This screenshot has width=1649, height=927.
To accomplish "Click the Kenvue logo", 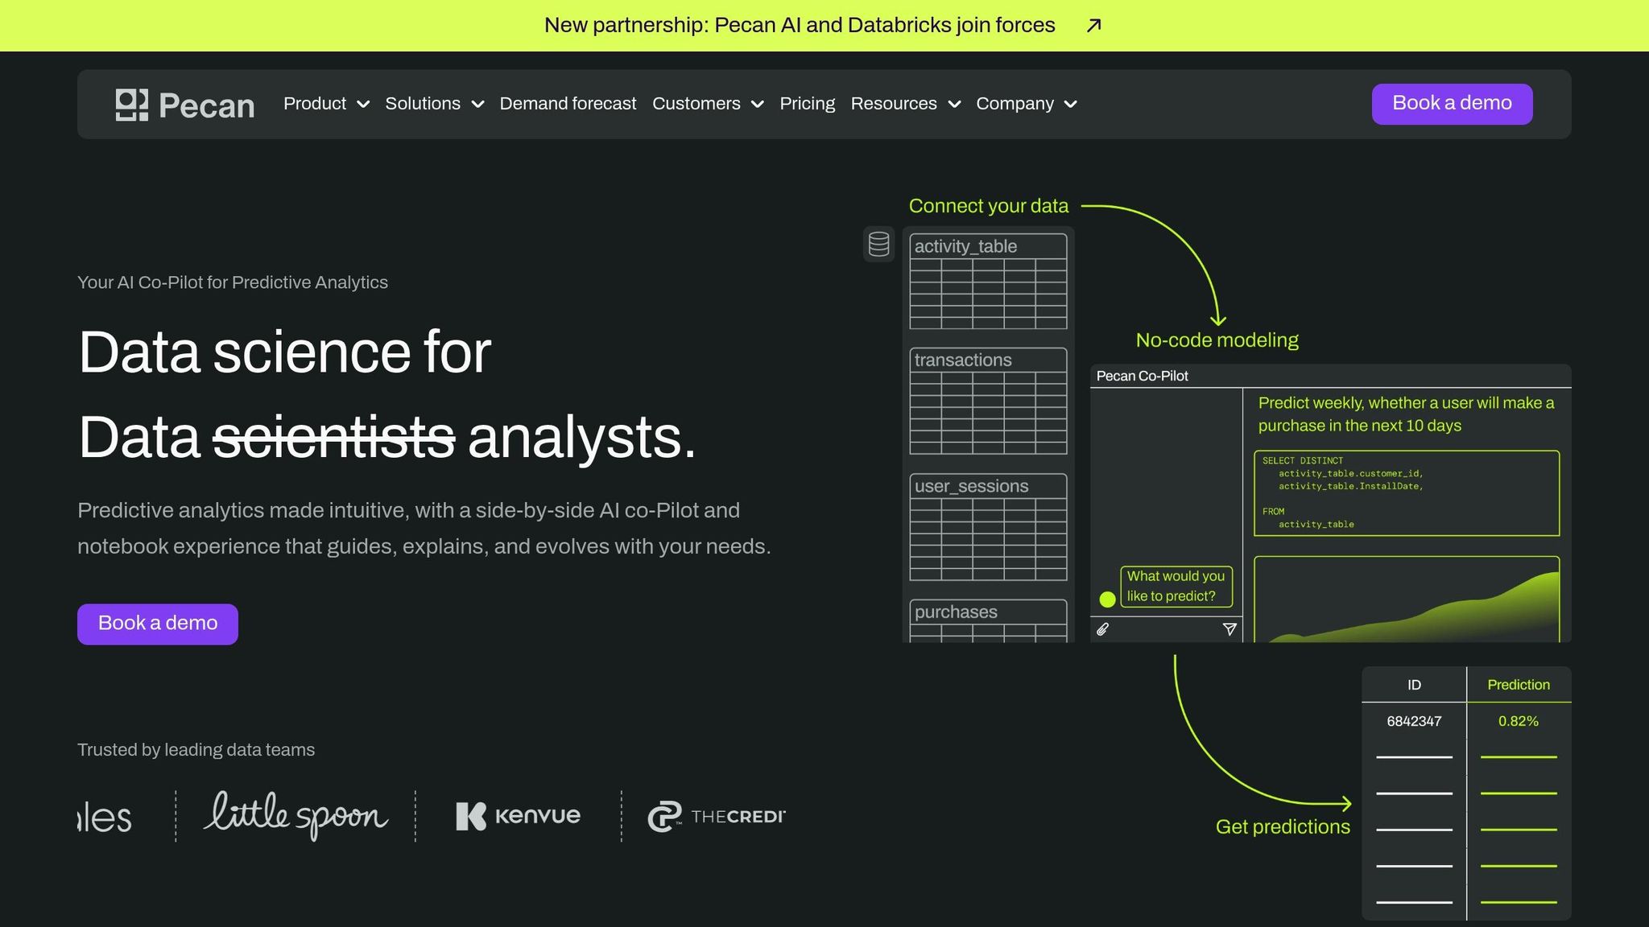I will tap(519, 816).
